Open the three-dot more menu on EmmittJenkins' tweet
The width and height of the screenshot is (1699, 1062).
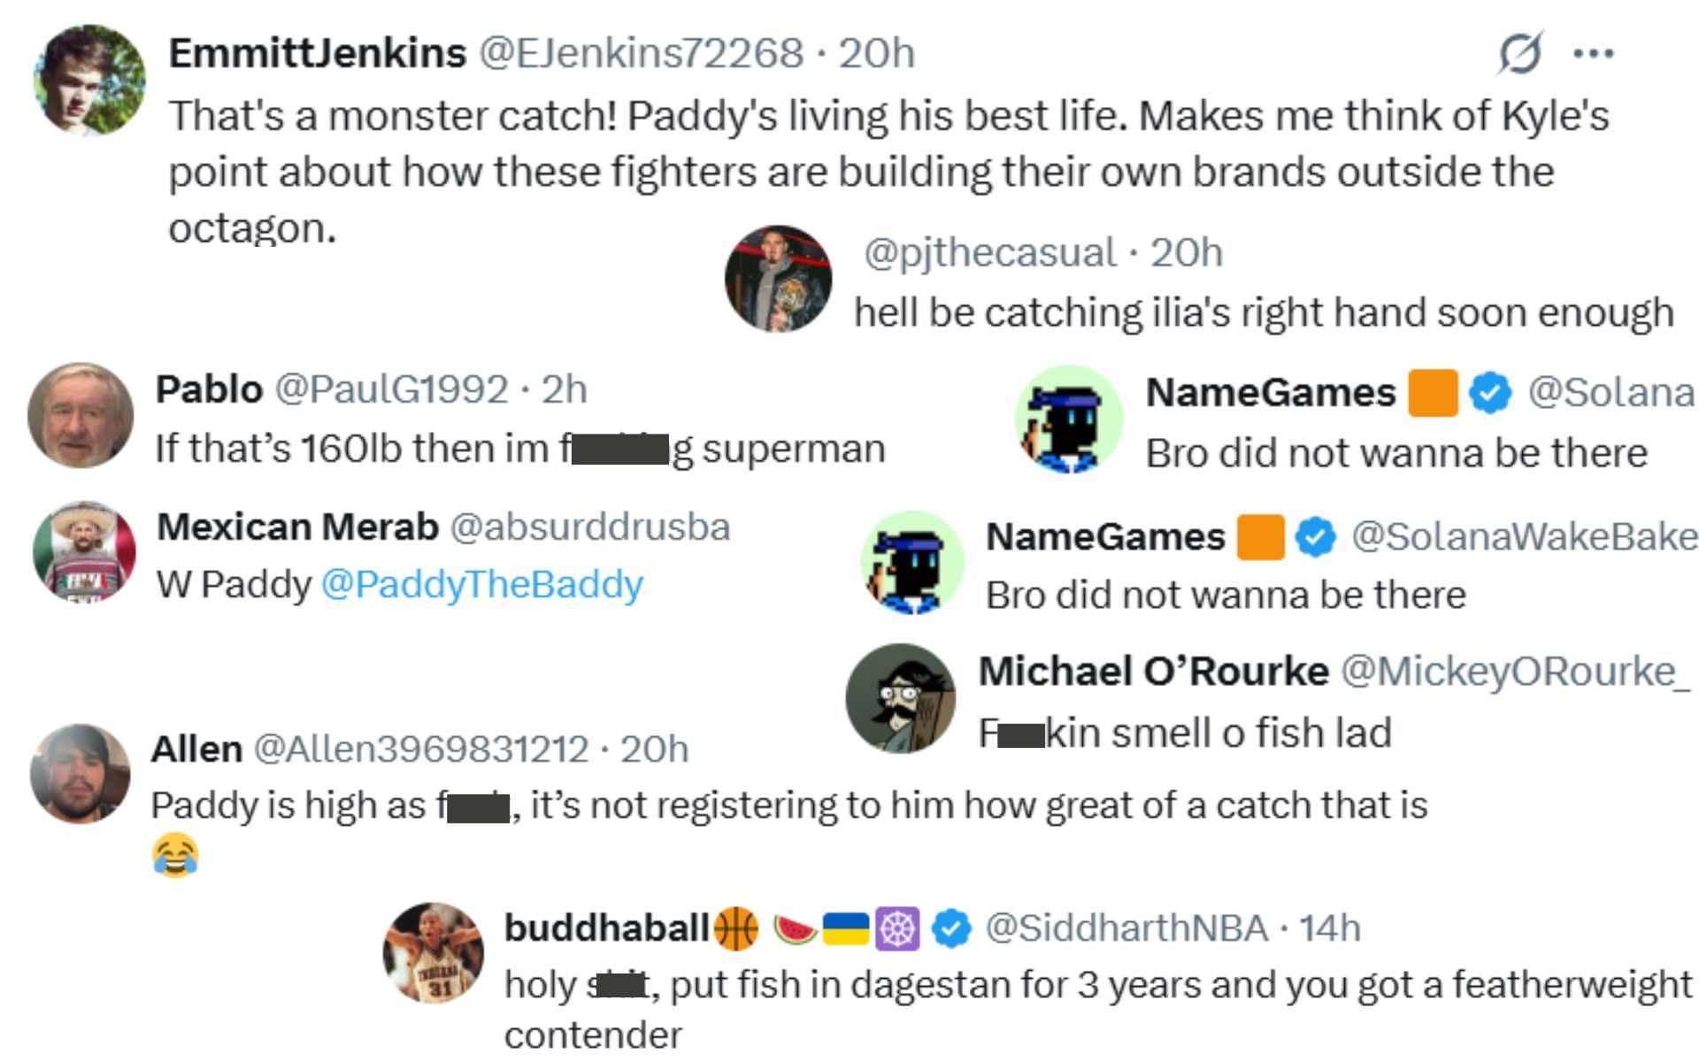coord(1594,54)
